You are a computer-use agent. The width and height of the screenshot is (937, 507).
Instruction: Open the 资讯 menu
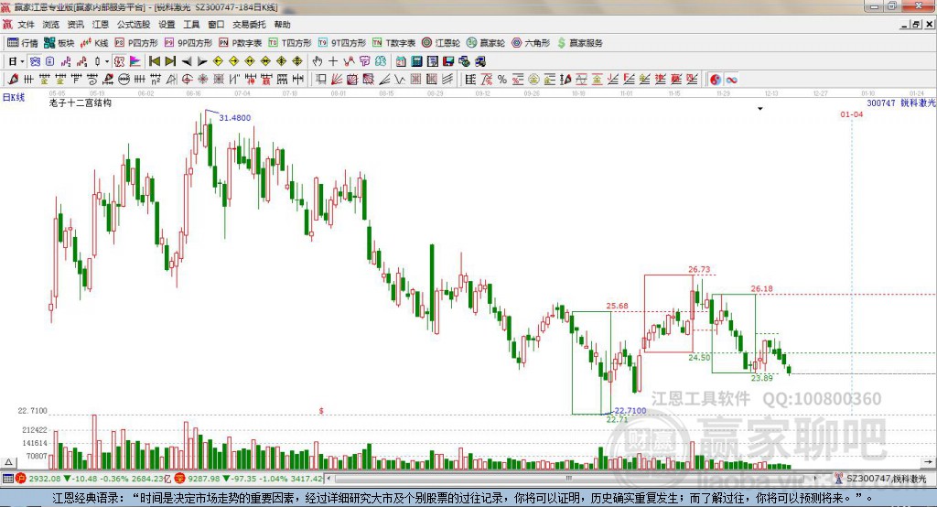tap(75, 25)
